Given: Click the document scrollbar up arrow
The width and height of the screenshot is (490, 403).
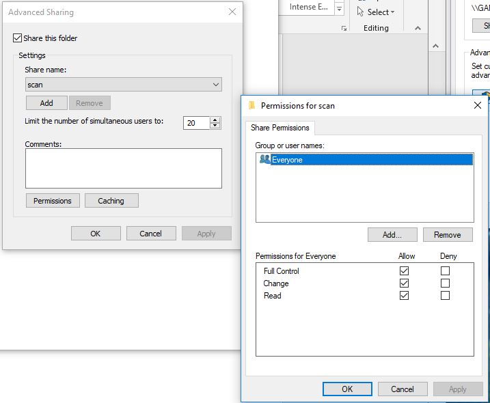Looking at the screenshot, I should coord(435,46).
